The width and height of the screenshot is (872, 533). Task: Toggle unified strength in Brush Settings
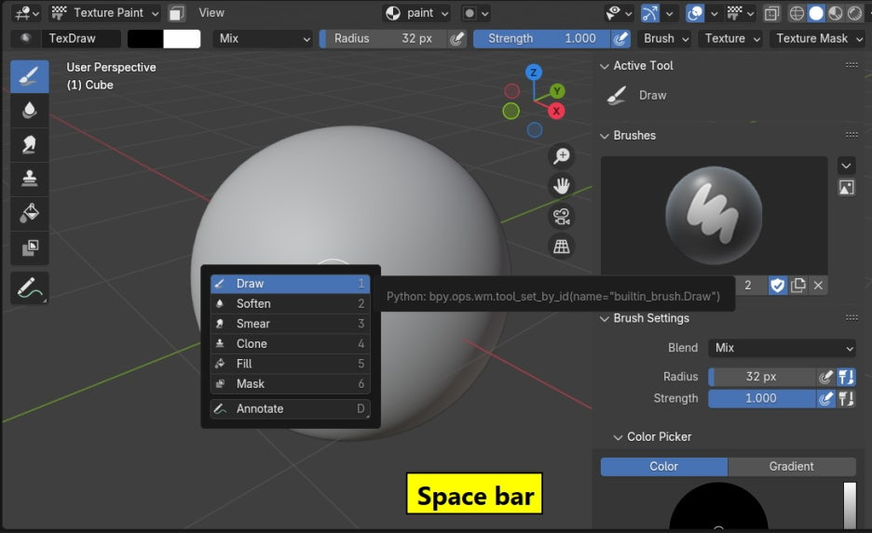pyautogui.click(x=846, y=398)
